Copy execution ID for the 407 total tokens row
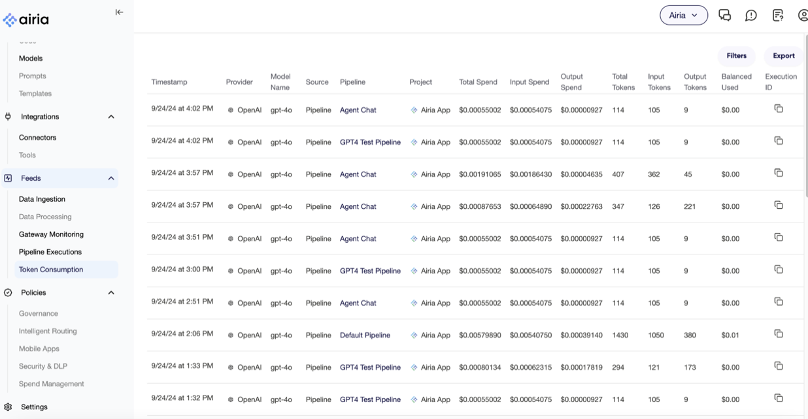This screenshot has height=419, width=808. click(x=779, y=173)
